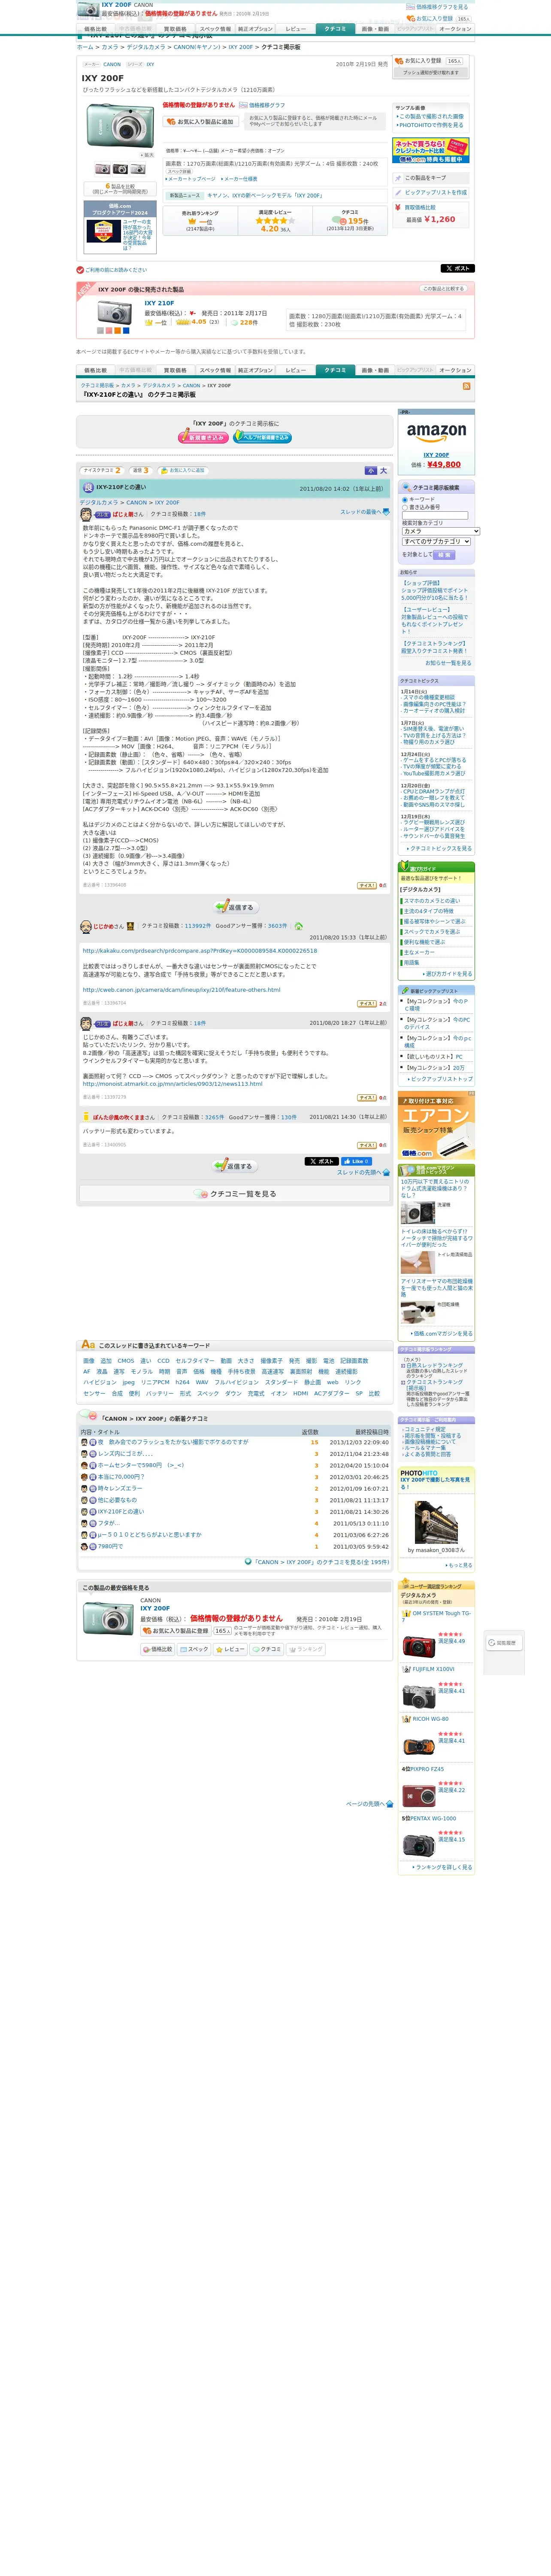
Task: Switch to the スペック情報 tab in the top navigation
Action: (x=215, y=29)
